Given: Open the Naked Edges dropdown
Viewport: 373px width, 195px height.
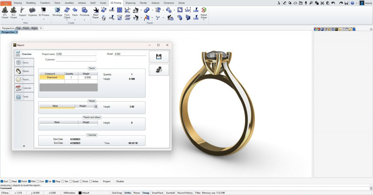Looking at the screenshot, I should [x=204, y=20].
